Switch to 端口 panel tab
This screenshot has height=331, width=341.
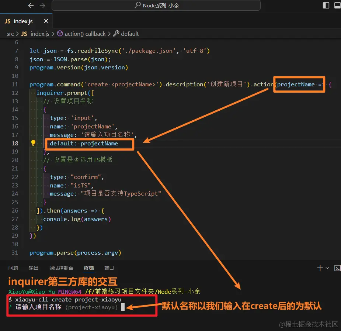[109, 268]
